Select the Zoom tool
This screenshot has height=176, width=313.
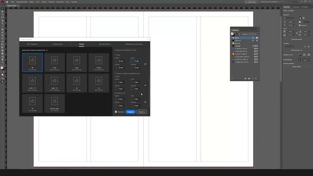pos(2,63)
